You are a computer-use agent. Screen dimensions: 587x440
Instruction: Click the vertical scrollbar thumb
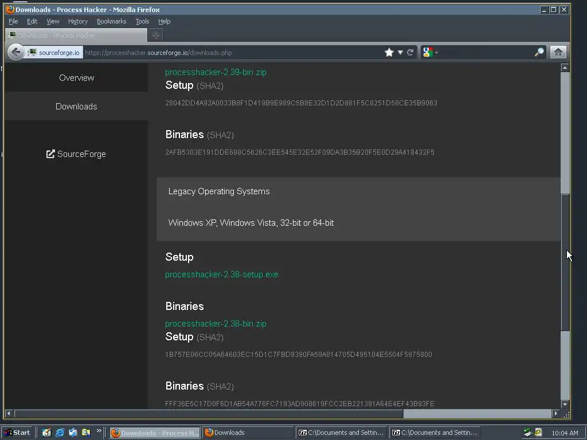coord(565,262)
